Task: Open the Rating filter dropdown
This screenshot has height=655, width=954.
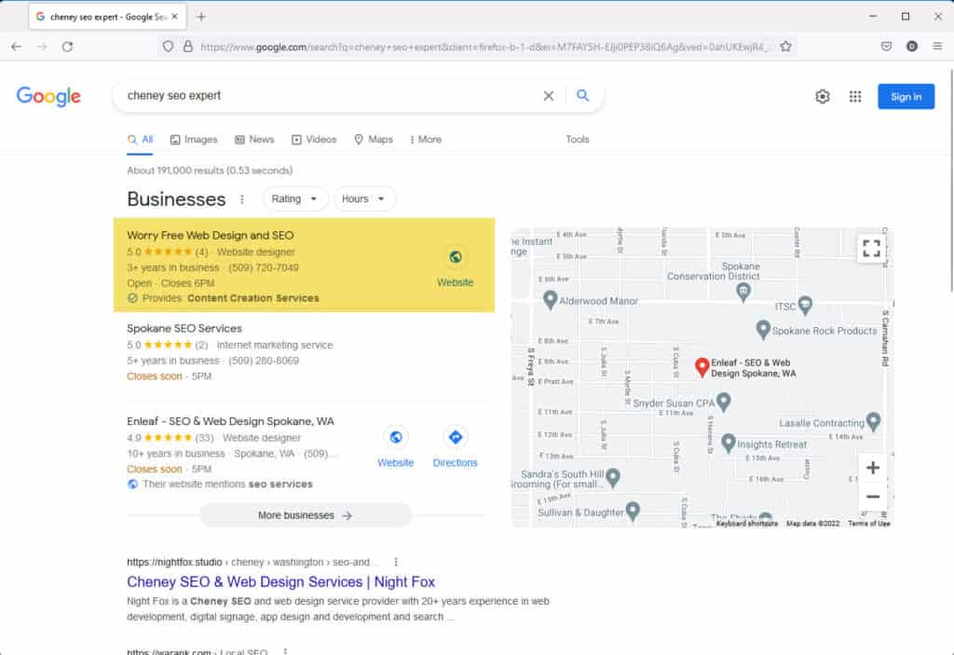Action: coord(295,199)
